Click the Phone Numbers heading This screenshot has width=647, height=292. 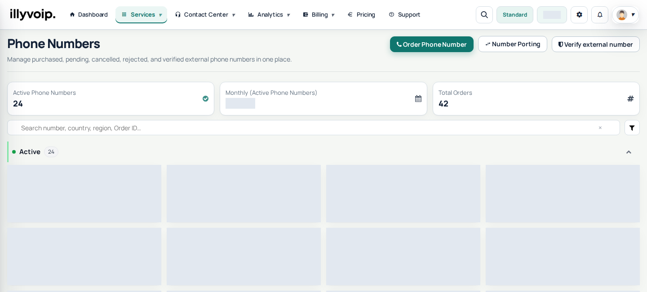pyautogui.click(x=53, y=44)
